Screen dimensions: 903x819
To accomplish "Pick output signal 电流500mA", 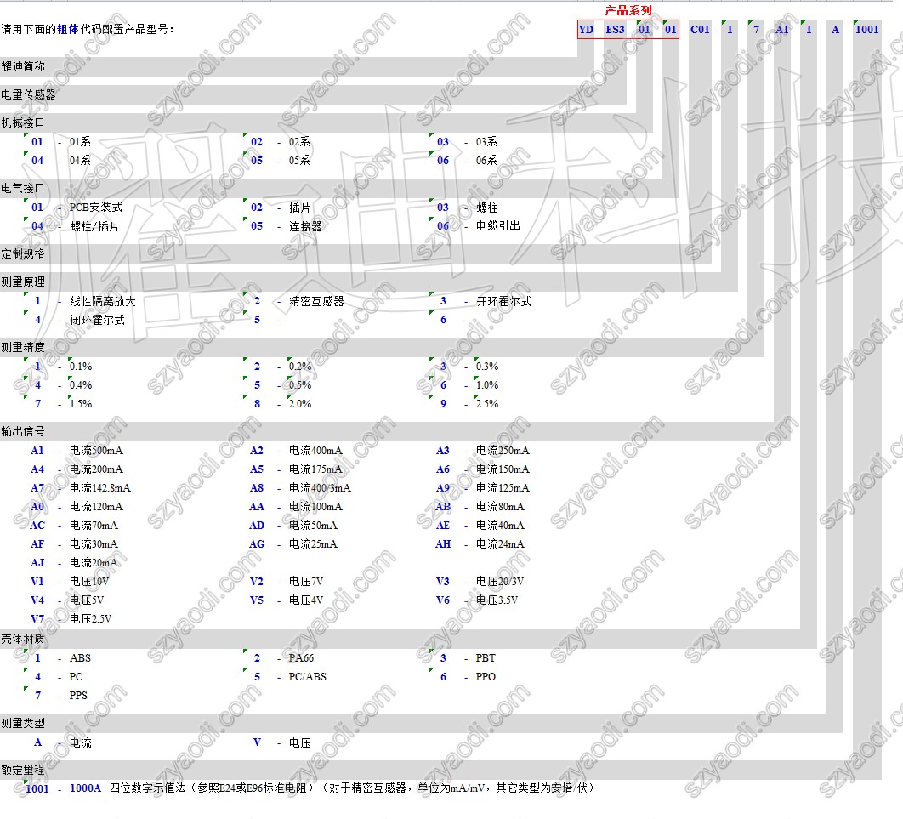I will [x=96, y=451].
